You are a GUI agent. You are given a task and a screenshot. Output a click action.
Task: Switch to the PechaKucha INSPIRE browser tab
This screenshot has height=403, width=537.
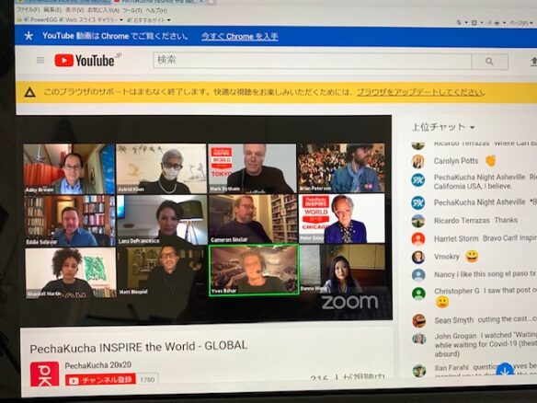point(160,2)
